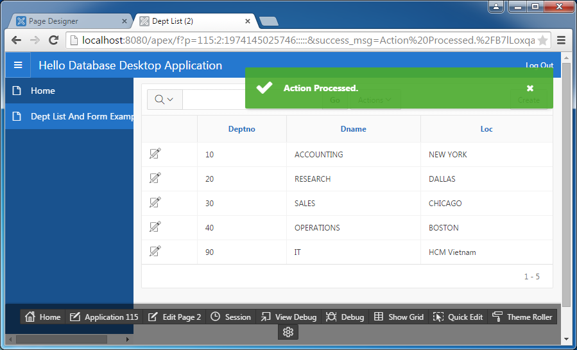Image resolution: width=577 pixels, height=350 pixels.
Task: Click the ACCOUNTING cell
Action: coord(353,155)
